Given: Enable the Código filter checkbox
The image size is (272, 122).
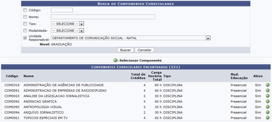Looking at the screenshot, I should [25, 10].
